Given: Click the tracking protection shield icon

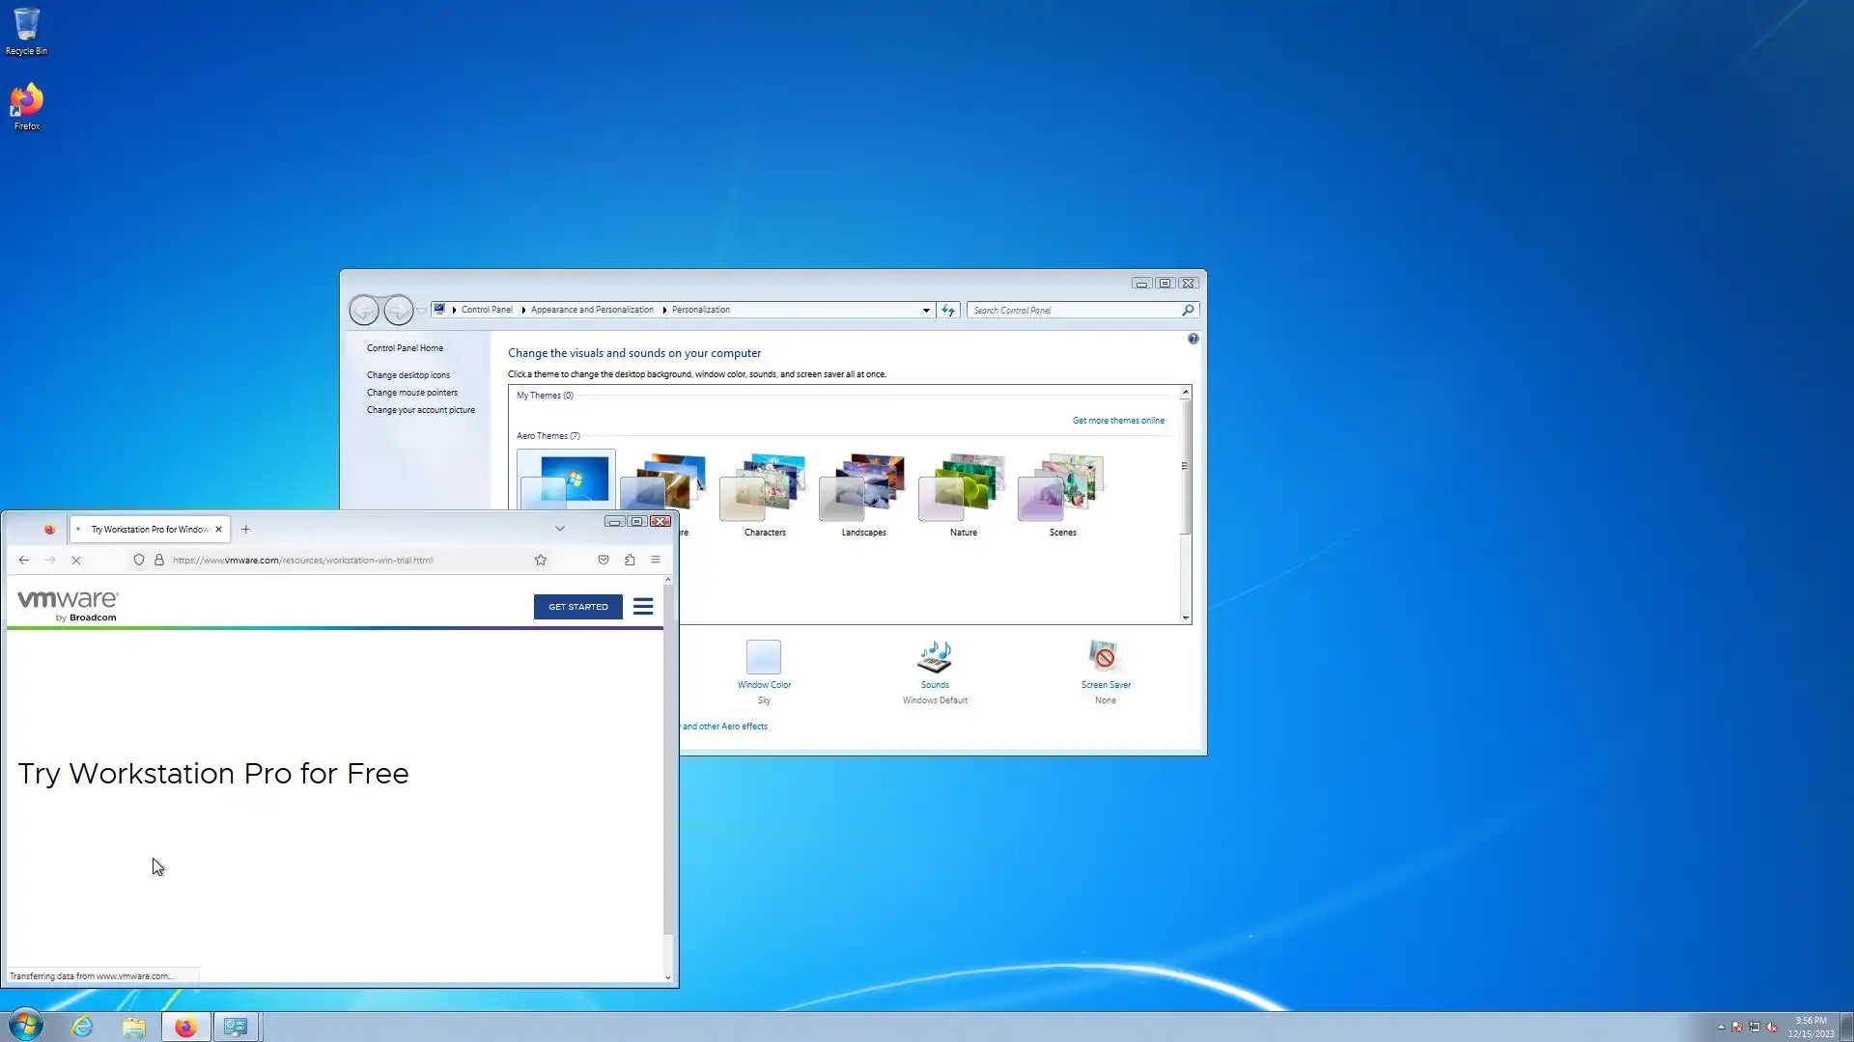Looking at the screenshot, I should tap(139, 560).
